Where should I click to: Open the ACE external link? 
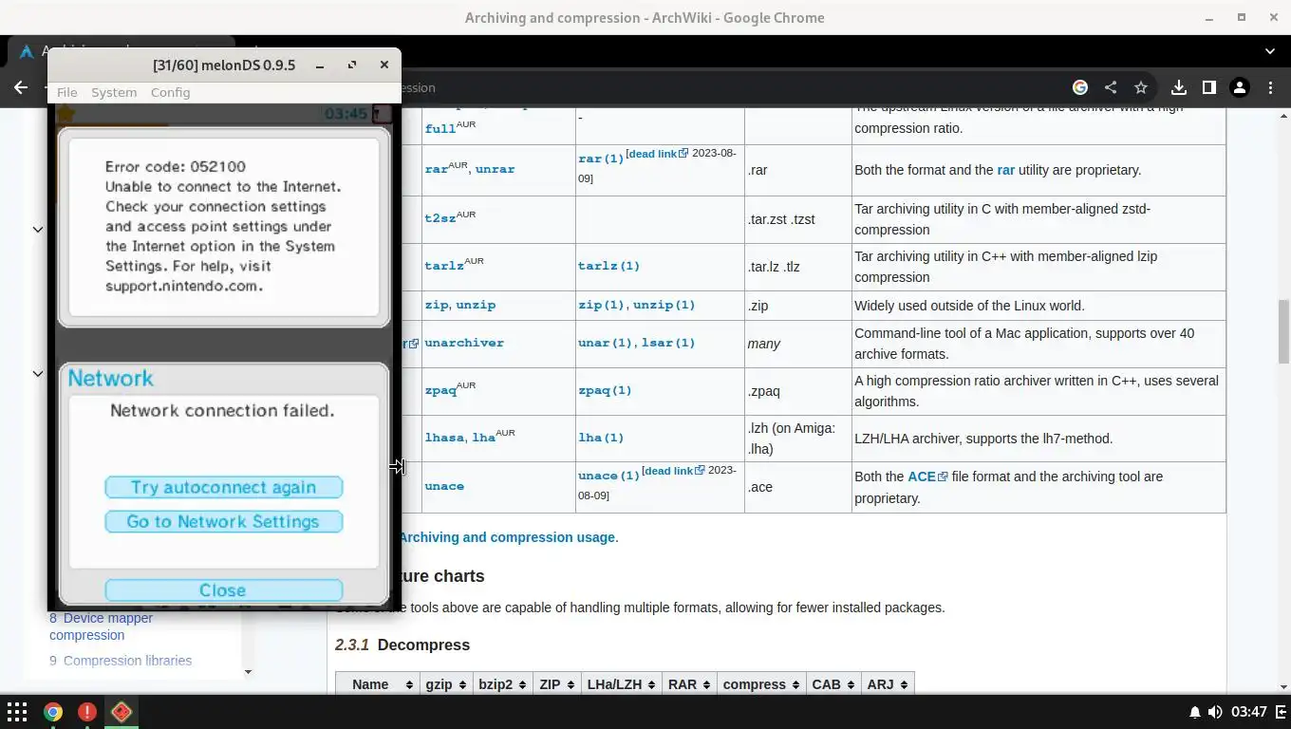point(927,477)
